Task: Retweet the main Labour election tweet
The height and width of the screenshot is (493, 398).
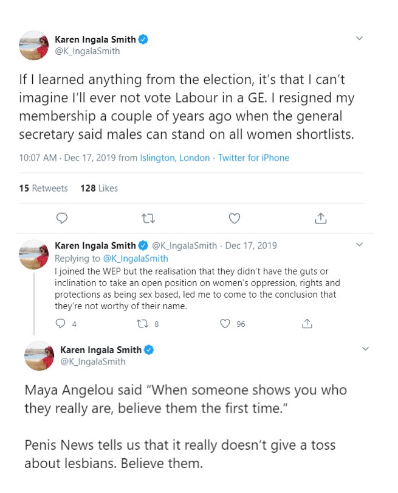Action: click(x=148, y=218)
